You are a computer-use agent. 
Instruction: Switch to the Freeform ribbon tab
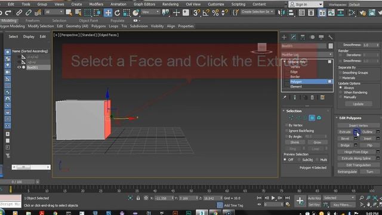tap(32, 21)
